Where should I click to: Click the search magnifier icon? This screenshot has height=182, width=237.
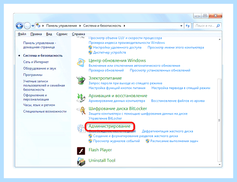pyautogui.click(x=218, y=26)
